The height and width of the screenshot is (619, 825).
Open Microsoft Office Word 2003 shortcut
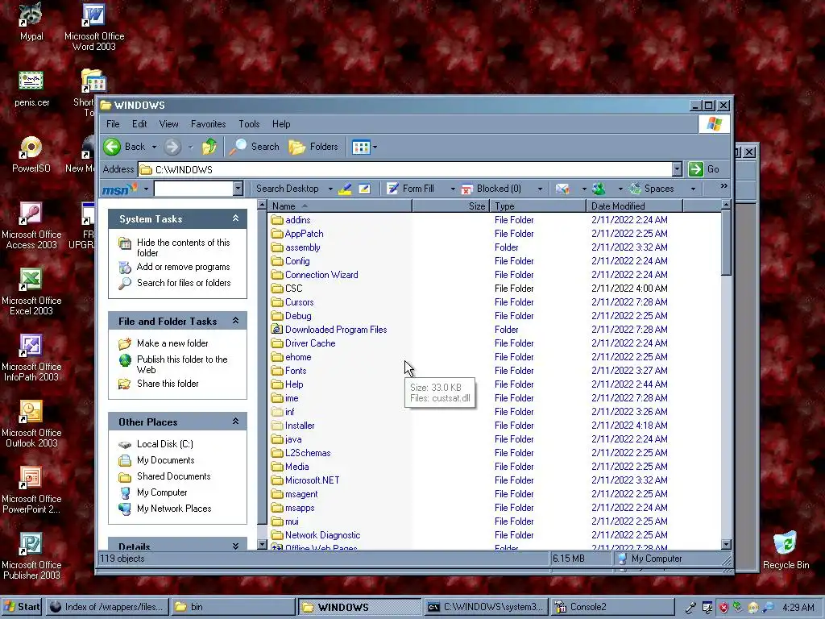tap(94, 27)
